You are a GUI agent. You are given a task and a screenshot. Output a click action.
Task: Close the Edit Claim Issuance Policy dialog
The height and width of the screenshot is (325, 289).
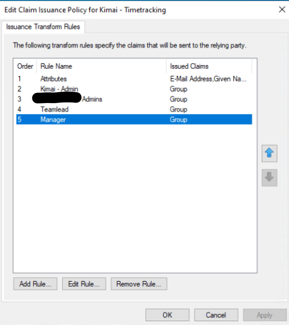click(x=282, y=9)
